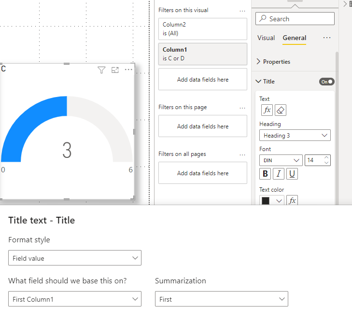Open the Summarization First dropdown

coord(221,299)
